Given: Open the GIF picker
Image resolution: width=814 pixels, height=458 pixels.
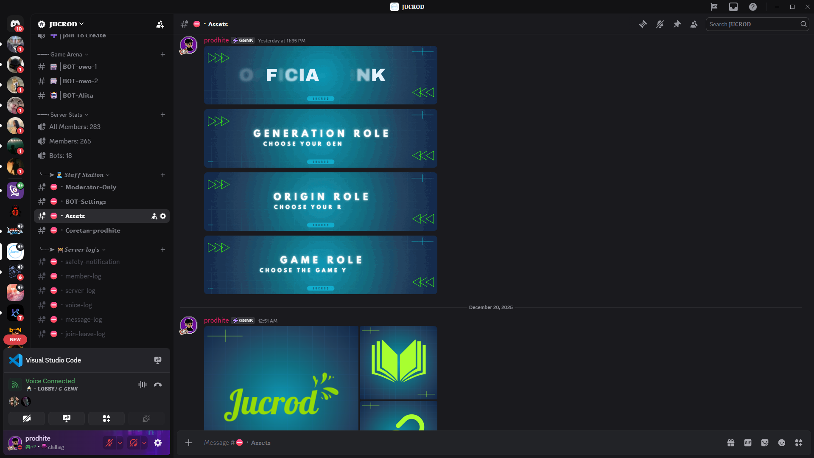Looking at the screenshot, I should tap(748, 443).
